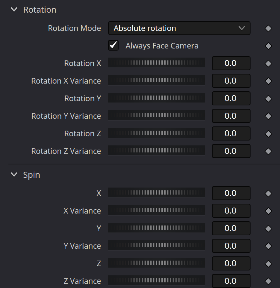The image size is (280, 288).
Task: Click the Rotation section title
Action: (40, 10)
